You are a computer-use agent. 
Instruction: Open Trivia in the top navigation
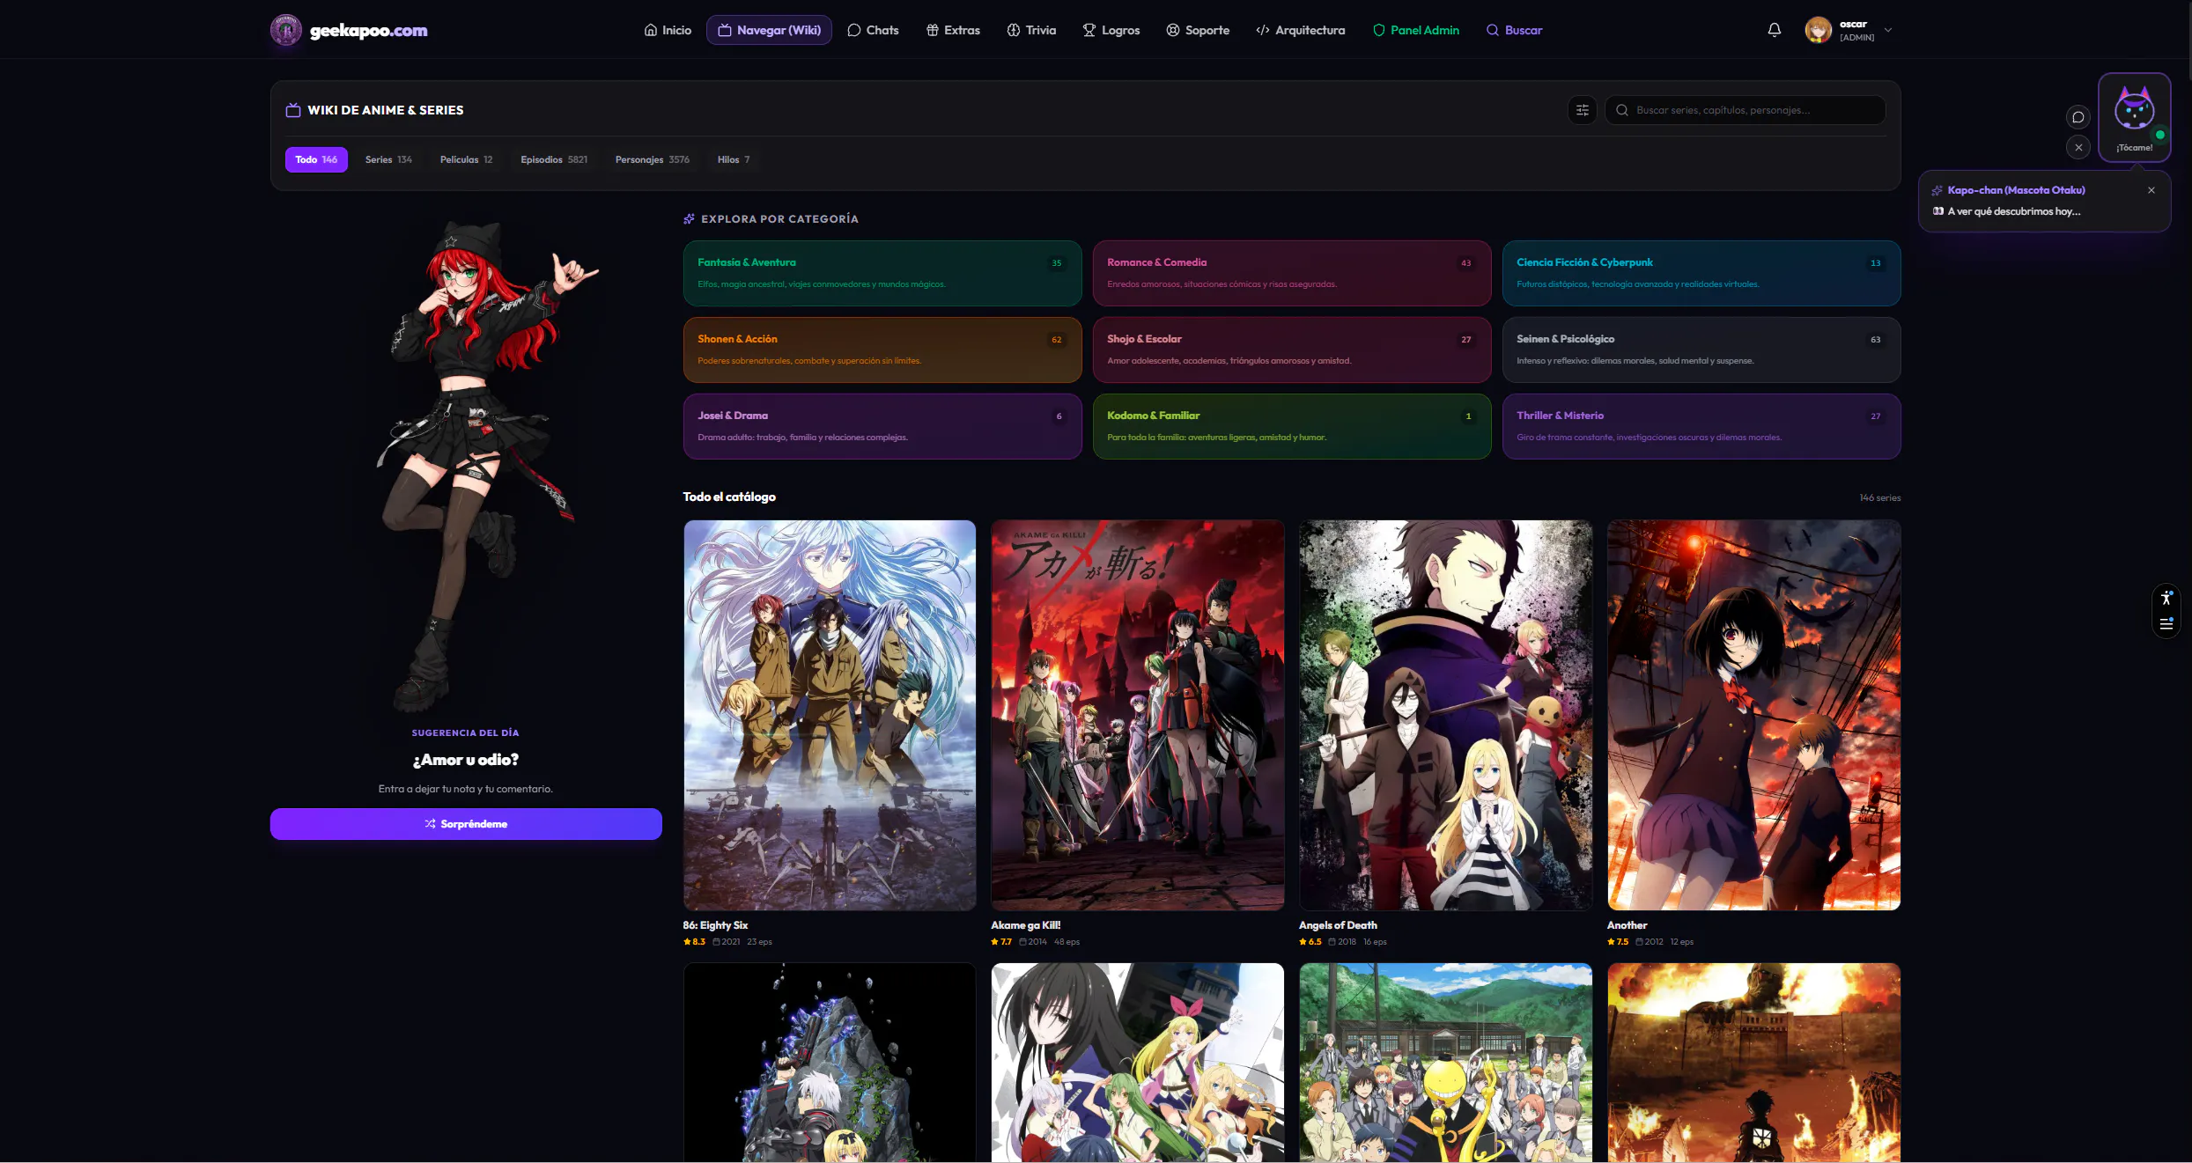[x=1031, y=30]
